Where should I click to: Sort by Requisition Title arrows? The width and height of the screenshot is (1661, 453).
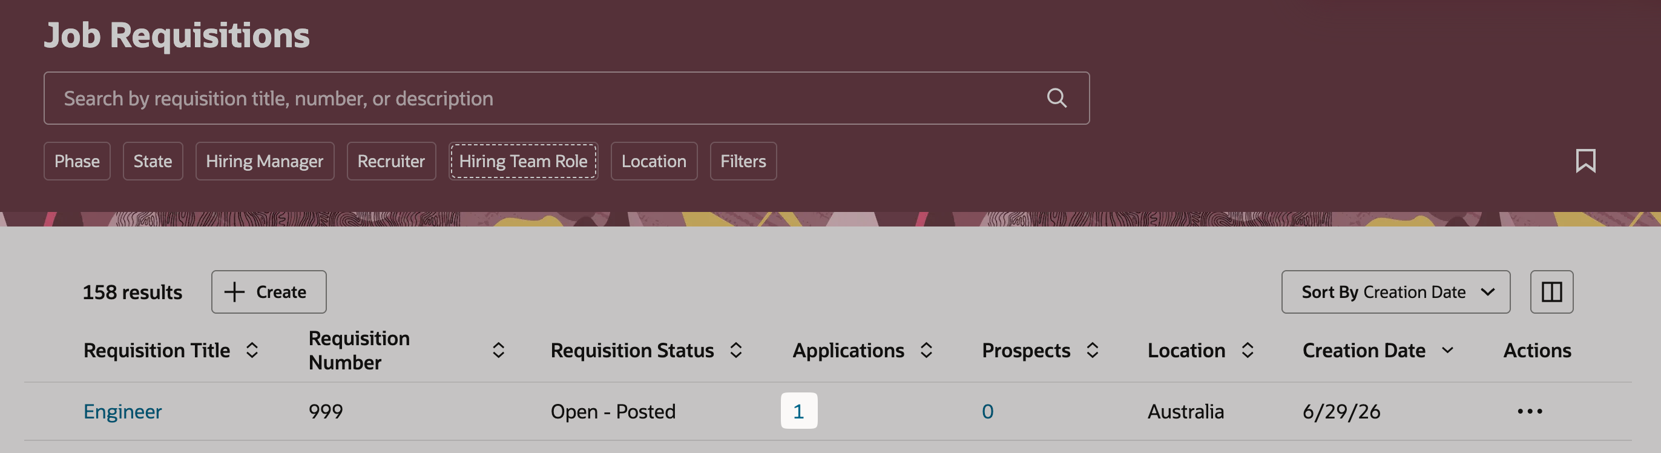click(x=252, y=351)
